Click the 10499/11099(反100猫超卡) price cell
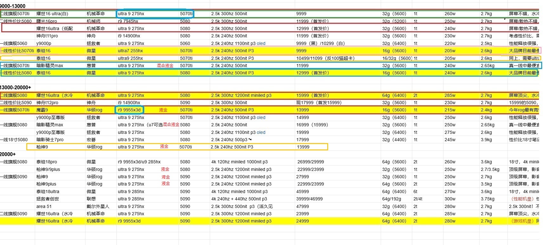552x245 pixels. tap(325, 58)
